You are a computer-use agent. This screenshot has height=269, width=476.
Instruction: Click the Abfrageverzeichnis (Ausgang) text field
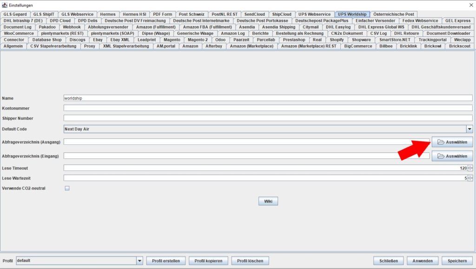(247, 142)
